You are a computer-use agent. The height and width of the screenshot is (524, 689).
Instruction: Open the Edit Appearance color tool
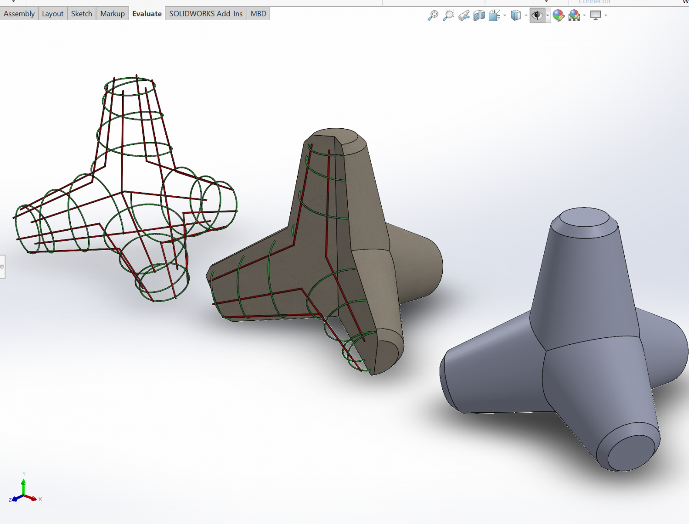click(x=559, y=15)
